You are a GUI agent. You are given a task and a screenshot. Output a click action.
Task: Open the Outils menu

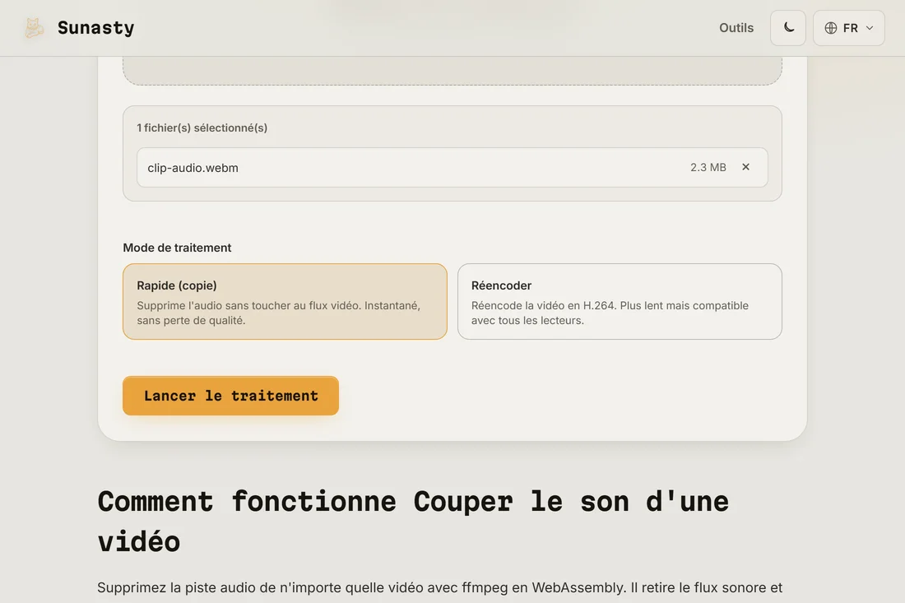coord(736,28)
